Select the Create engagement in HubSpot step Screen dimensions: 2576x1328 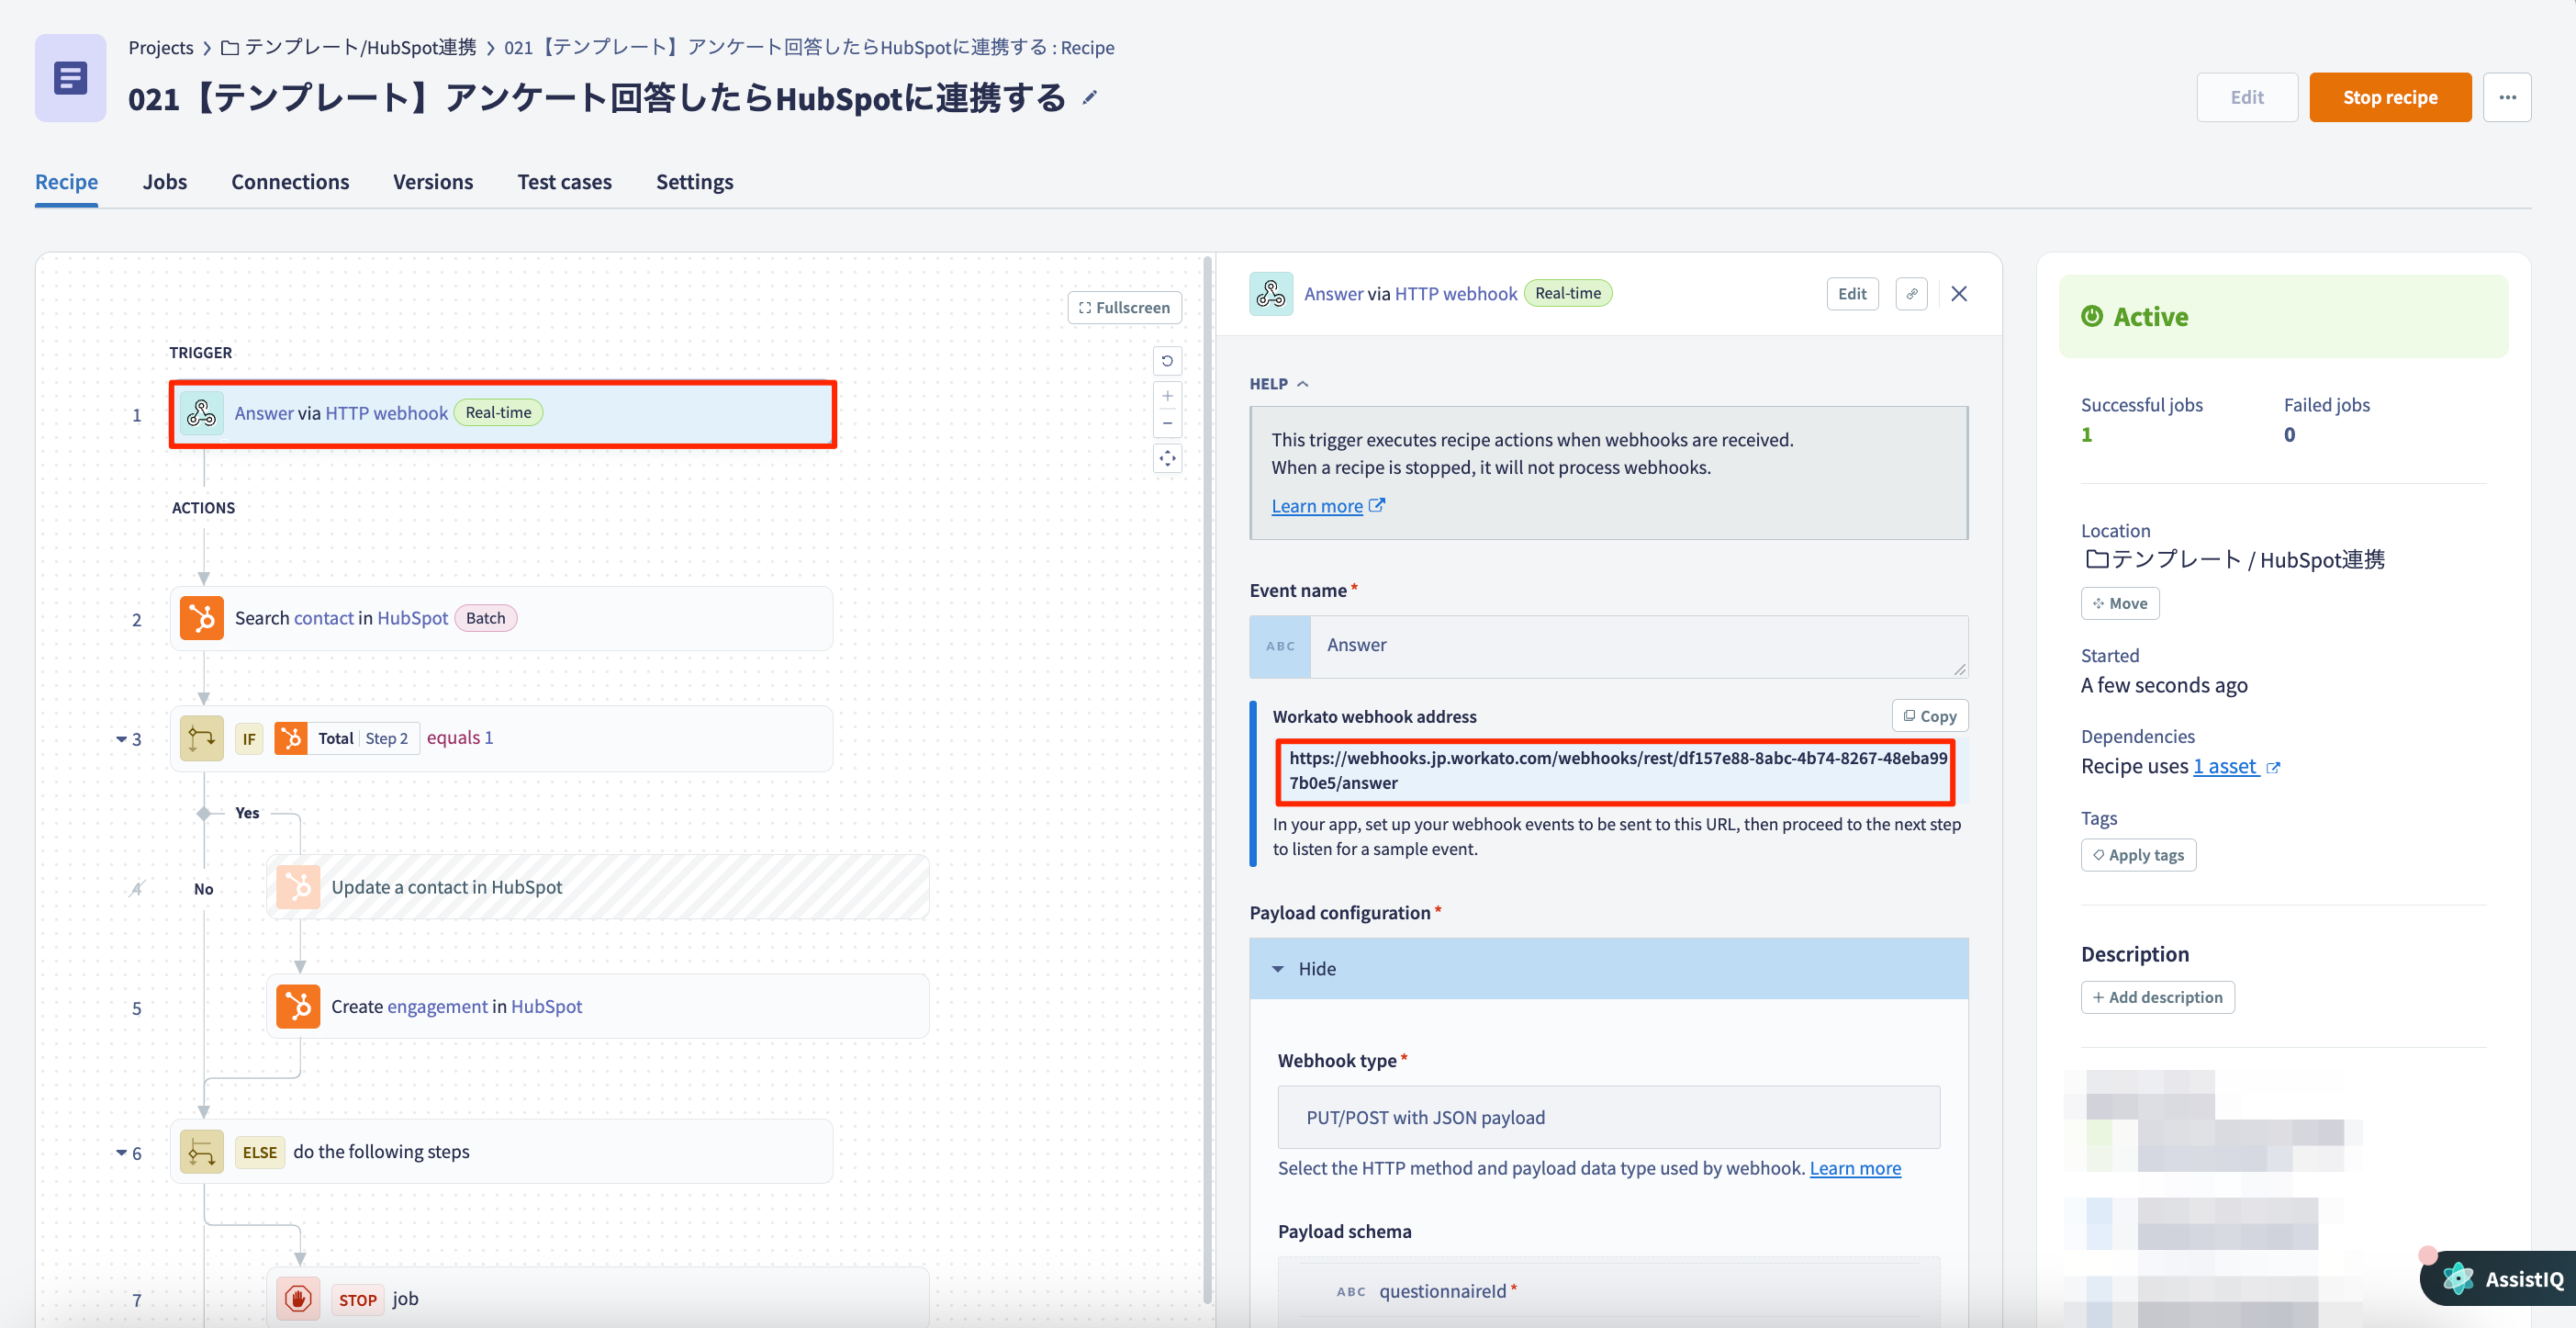[x=598, y=1007]
